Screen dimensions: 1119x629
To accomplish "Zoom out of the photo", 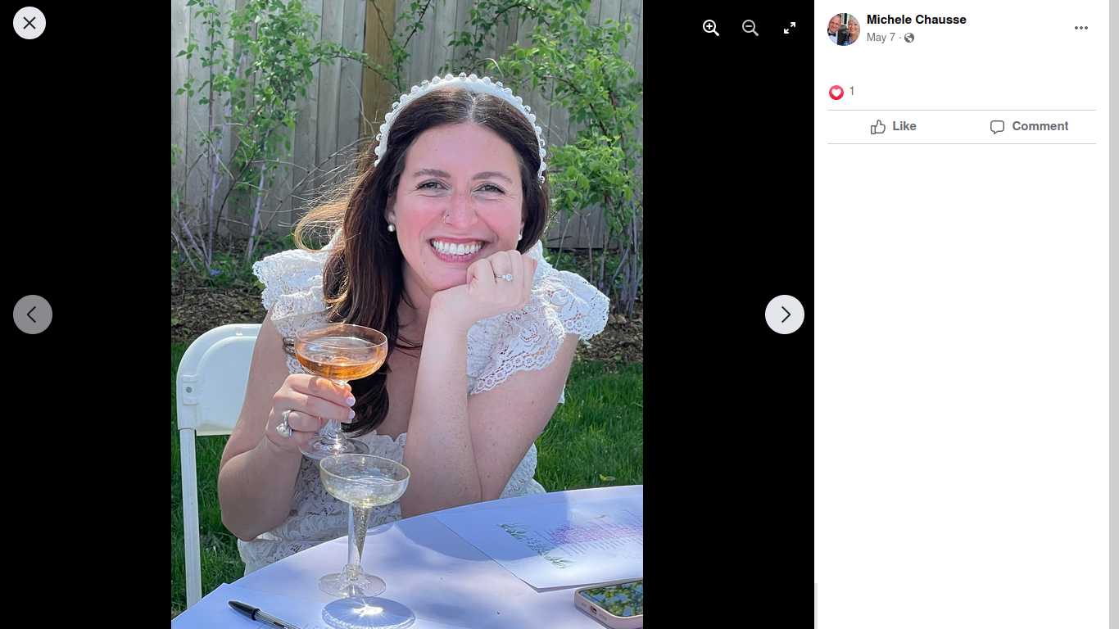I will pos(750,28).
